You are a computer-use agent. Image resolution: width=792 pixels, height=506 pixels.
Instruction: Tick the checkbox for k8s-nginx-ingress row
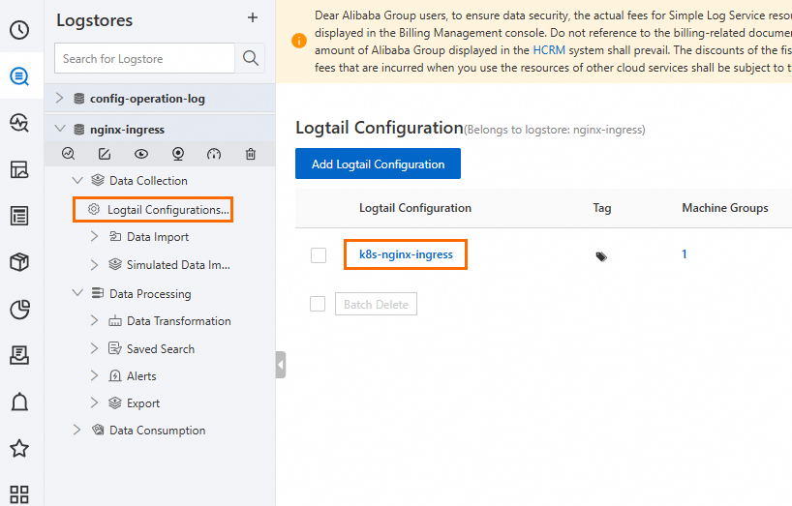(319, 255)
